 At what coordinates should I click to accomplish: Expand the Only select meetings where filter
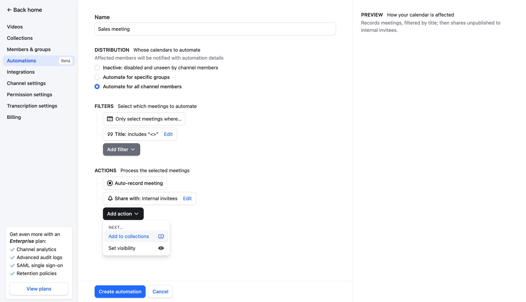click(x=144, y=119)
